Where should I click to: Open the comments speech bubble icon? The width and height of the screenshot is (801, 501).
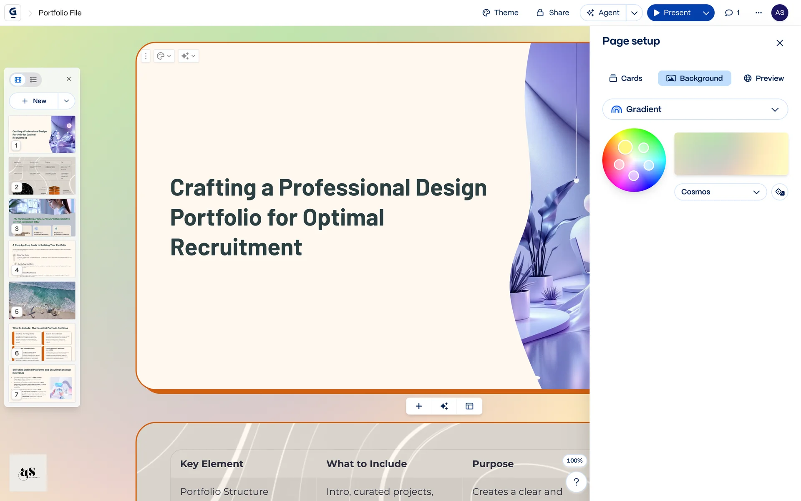click(729, 13)
